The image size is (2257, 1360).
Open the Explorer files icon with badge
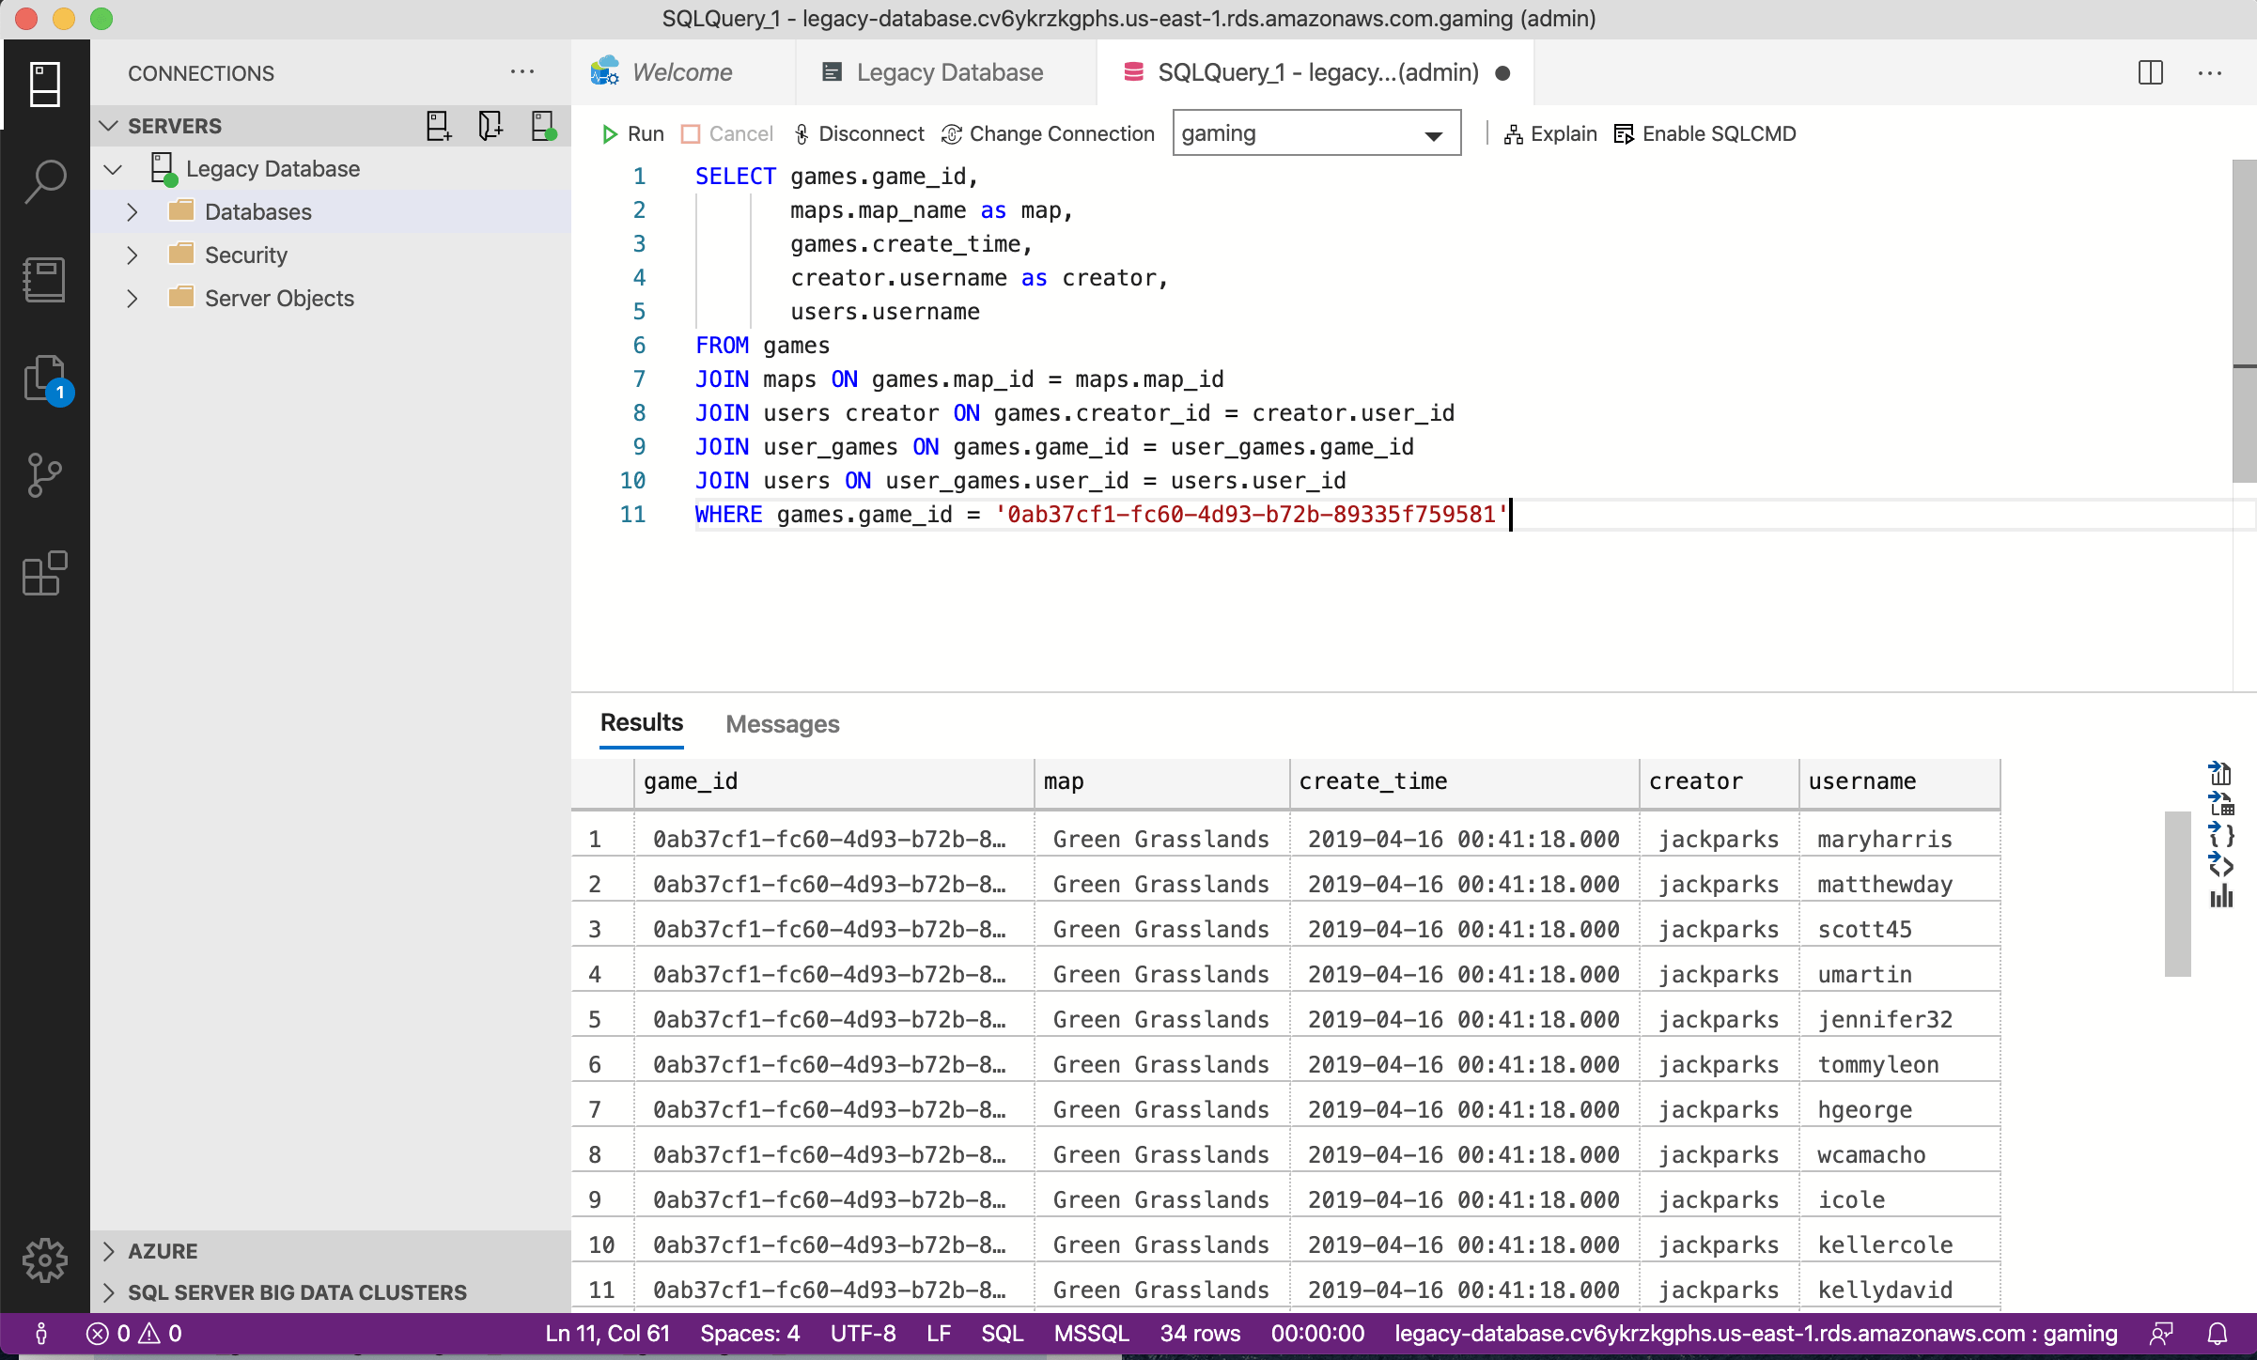(x=47, y=379)
